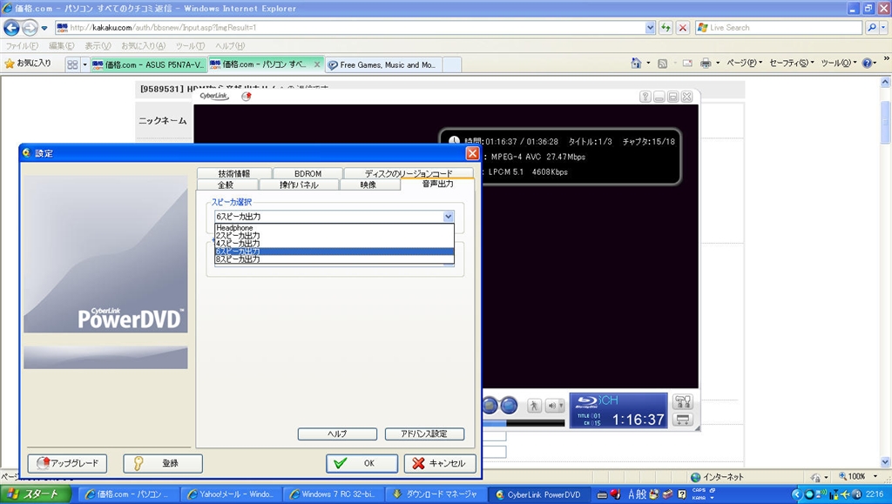Click the IE print icon in toolbar
This screenshot has height=504, width=892.
point(706,64)
